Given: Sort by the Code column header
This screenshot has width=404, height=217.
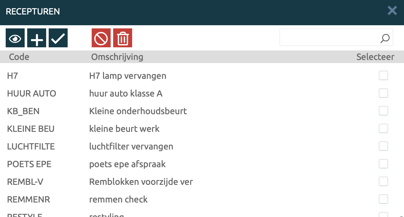Looking at the screenshot, I should click(19, 57).
